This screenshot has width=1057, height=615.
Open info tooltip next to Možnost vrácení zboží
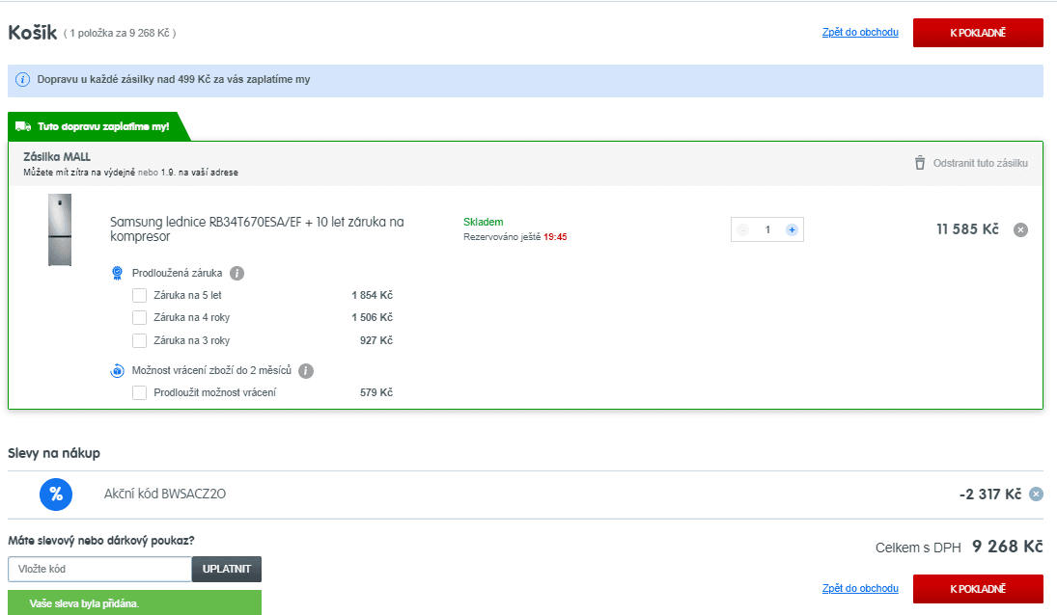(x=306, y=371)
